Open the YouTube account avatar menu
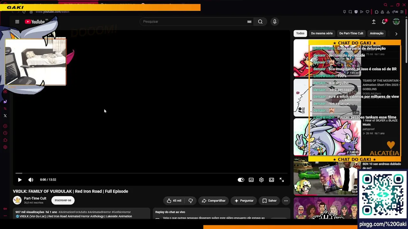 (x=396, y=22)
